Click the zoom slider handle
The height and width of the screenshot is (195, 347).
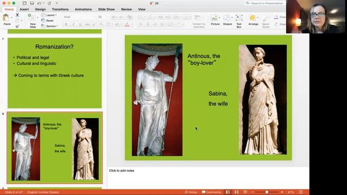coord(267,192)
